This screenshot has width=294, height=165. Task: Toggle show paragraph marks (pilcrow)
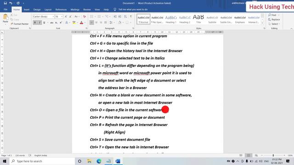[x=131, y=16]
